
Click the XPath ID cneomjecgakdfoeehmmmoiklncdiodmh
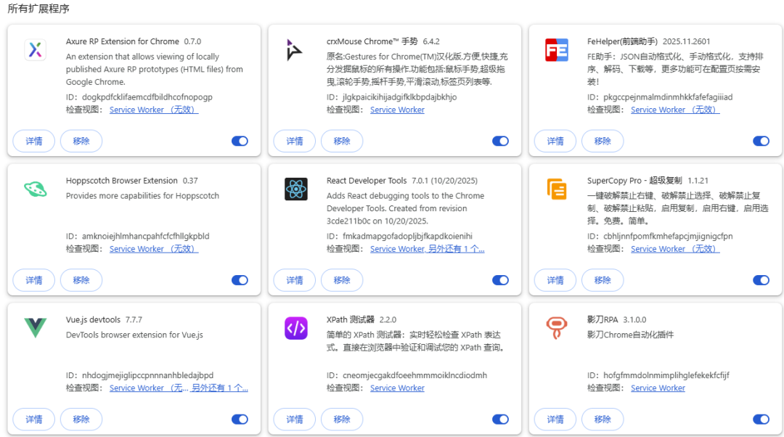(x=415, y=375)
